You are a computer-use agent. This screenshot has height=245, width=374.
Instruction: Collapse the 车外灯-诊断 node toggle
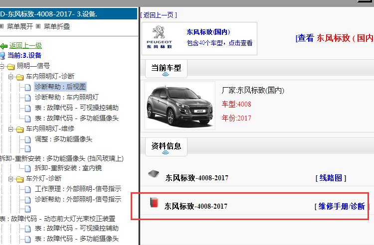point(11,179)
